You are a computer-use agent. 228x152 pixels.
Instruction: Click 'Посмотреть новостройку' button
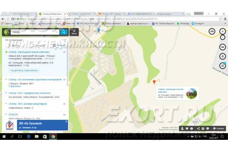(x=24, y=71)
